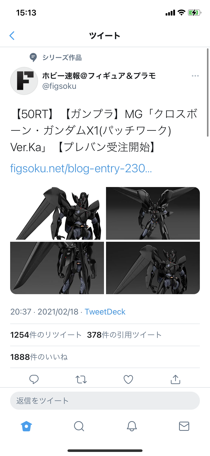
Task: Tap the retweet arrows icon
Action: [81, 379]
